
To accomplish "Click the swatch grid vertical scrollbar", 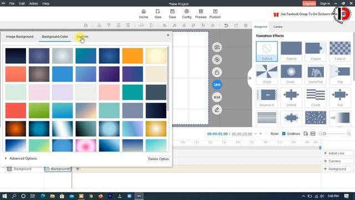I will (168, 79).
